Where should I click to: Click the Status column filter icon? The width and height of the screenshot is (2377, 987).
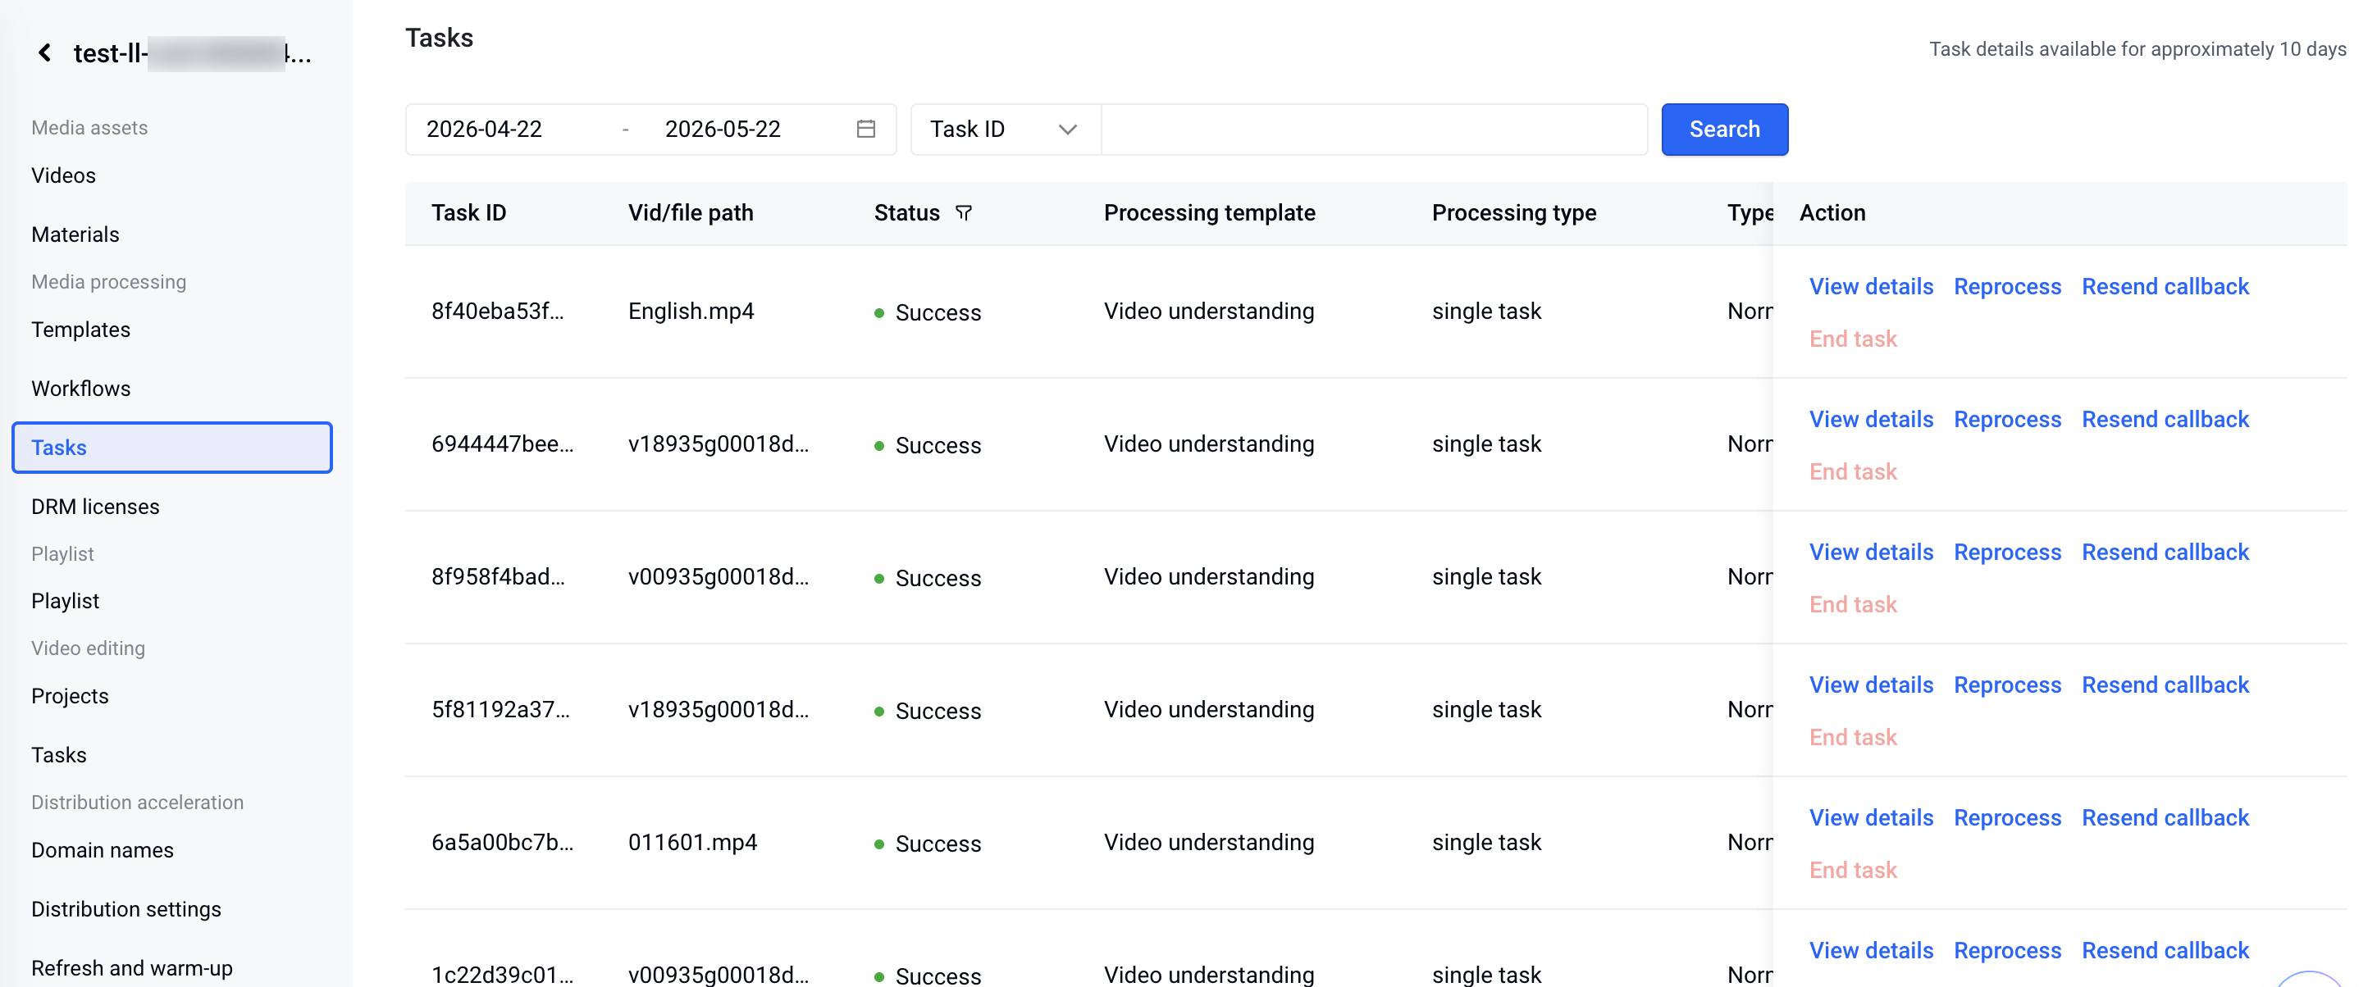[963, 213]
